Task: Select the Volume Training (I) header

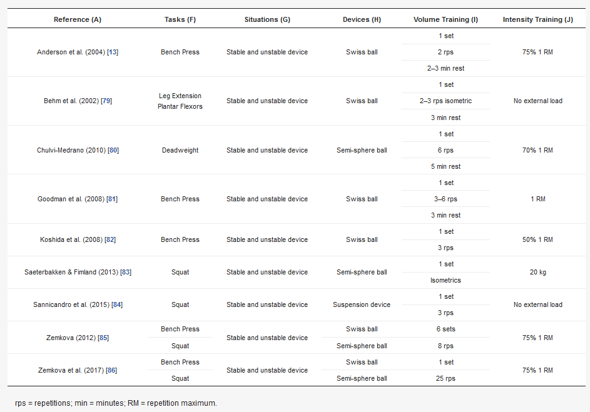Action: pos(445,19)
